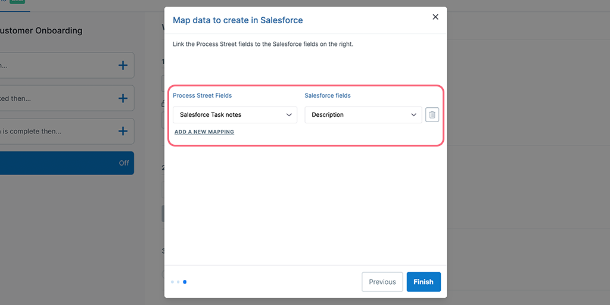Close the Map data dialog
Image resolution: width=610 pixels, height=305 pixels.
click(435, 17)
